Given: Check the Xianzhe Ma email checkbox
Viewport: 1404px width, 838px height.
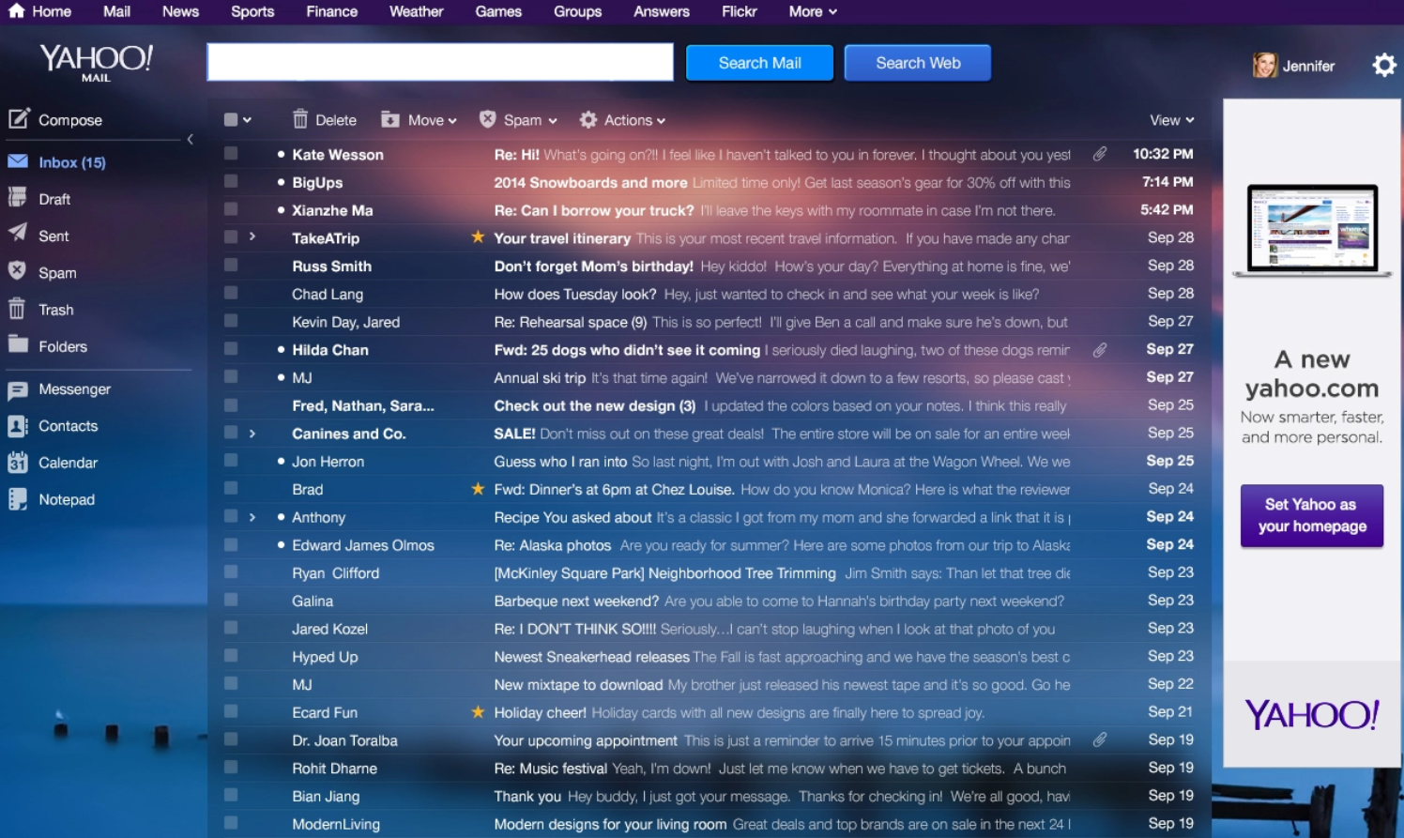Looking at the screenshot, I should pos(231,209).
